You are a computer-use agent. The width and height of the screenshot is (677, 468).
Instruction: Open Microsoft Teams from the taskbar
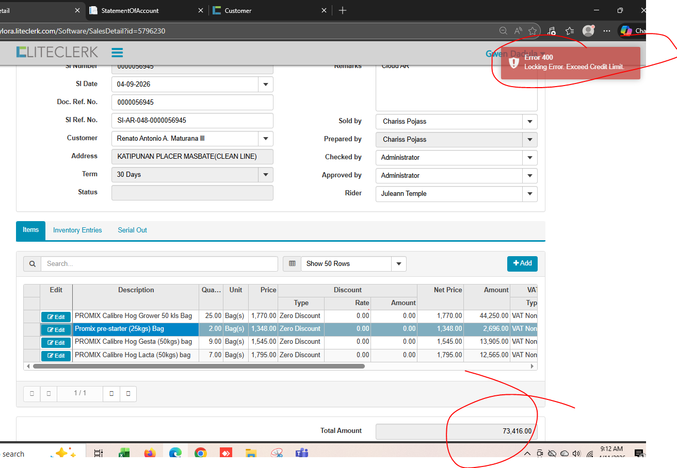click(301, 454)
